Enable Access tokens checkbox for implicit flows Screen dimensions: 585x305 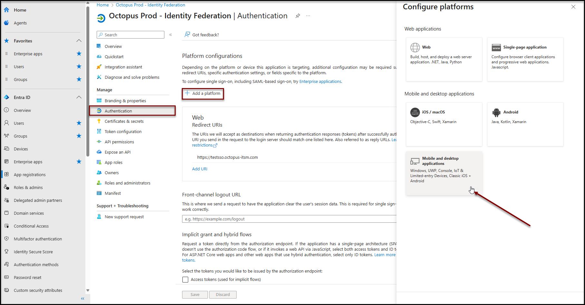pyautogui.click(x=185, y=280)
